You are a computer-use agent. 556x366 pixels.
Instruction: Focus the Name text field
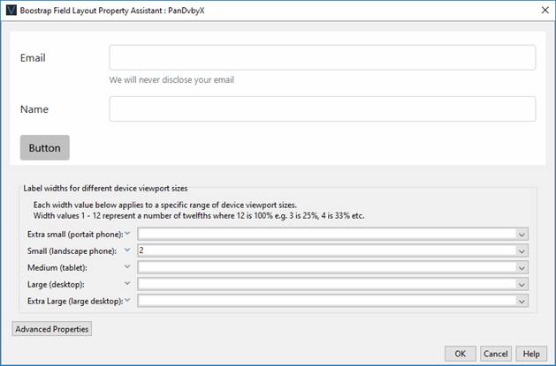322,108
